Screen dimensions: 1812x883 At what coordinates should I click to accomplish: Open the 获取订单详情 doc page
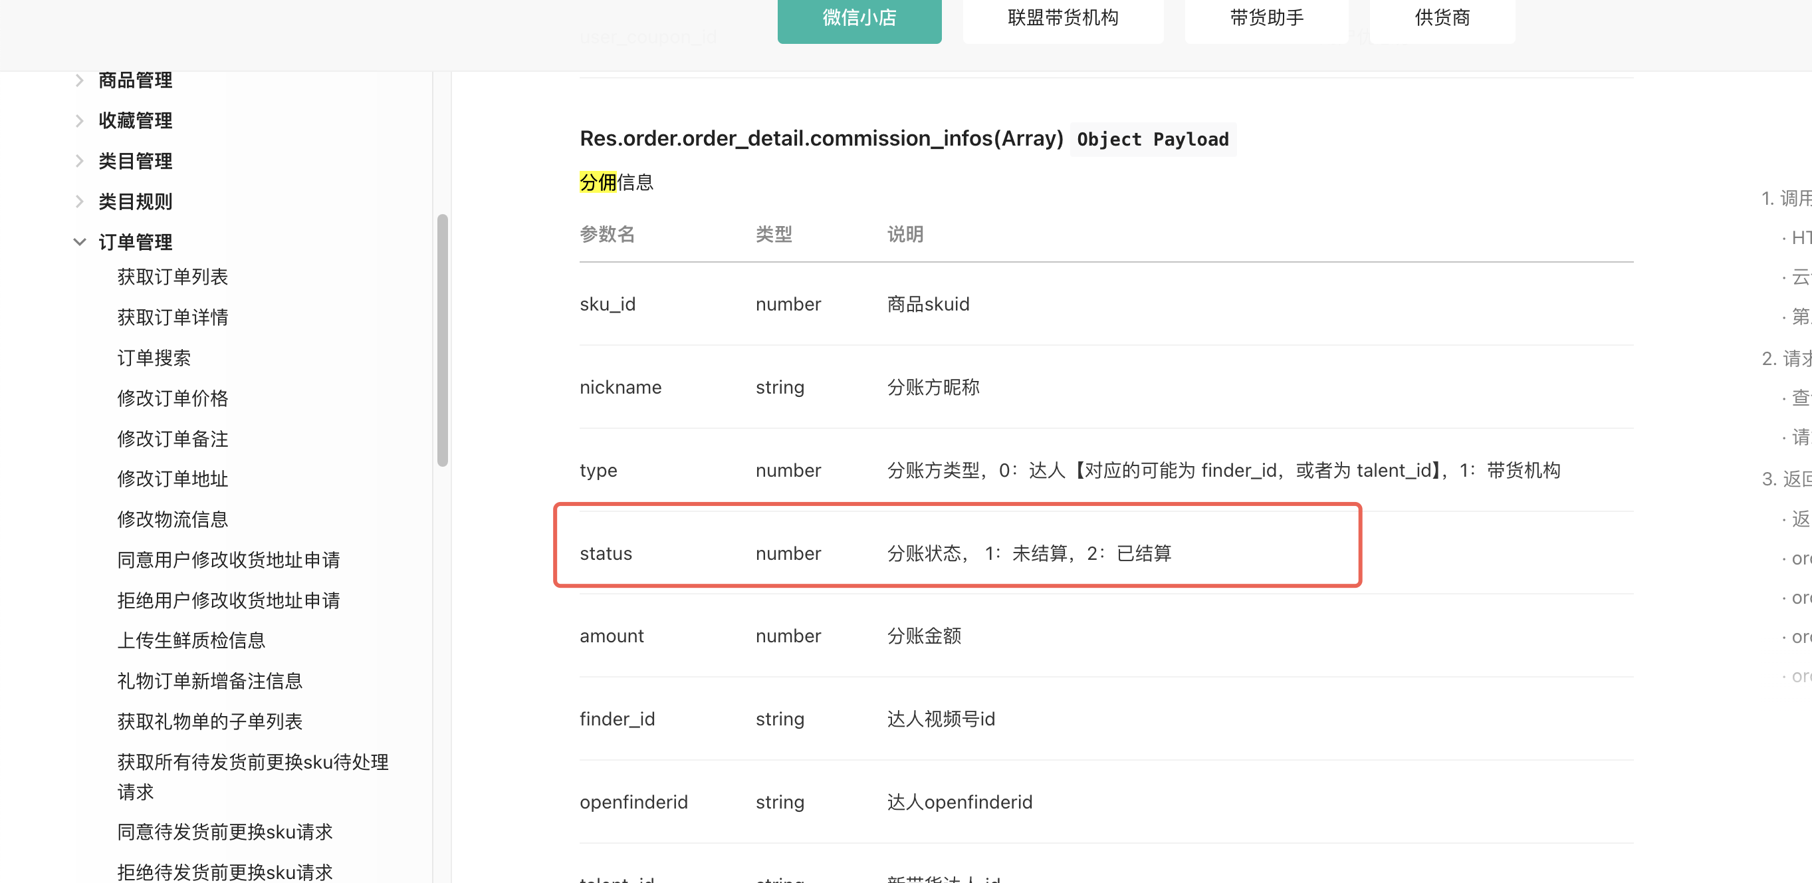click(172, 317)
